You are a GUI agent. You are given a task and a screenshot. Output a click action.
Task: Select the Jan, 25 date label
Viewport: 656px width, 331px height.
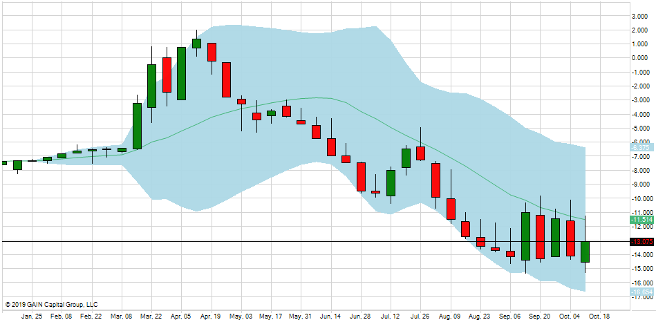[31, 316]
